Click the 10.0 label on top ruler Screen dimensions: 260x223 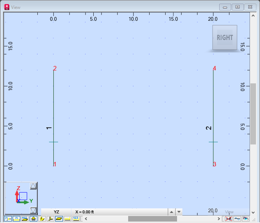(x=133, y=19)
